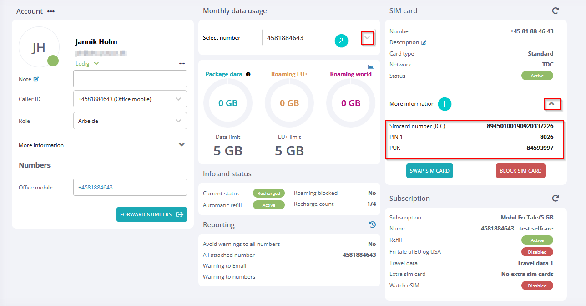Select the Simcard number 89450100190920337226

pyautogui.click(x=520, y=126)
